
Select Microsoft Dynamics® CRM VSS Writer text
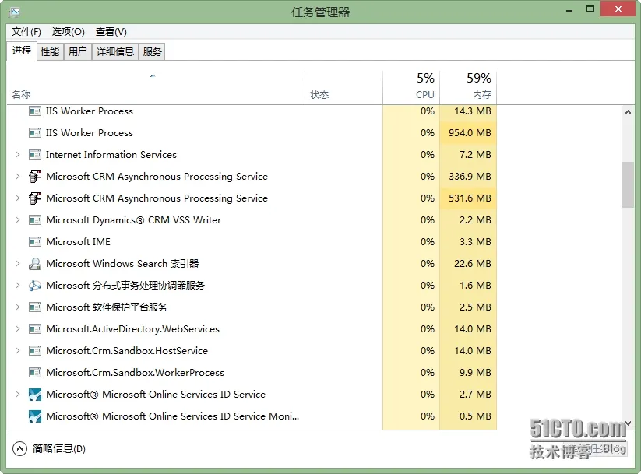[x=133, y=219]
